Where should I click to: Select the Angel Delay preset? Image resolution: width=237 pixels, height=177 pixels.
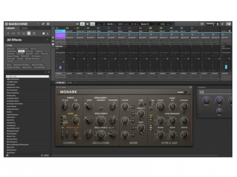tap(12, 106)
